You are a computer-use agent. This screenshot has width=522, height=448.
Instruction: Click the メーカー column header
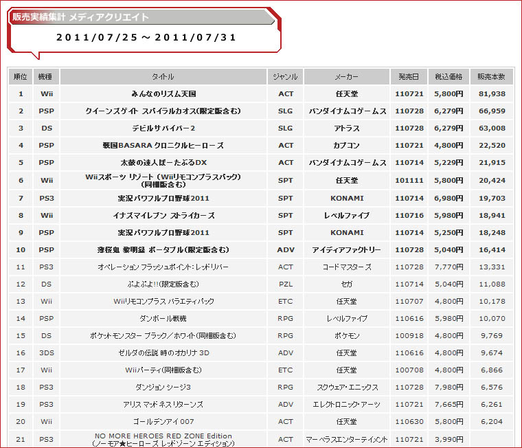pos(347,76)
